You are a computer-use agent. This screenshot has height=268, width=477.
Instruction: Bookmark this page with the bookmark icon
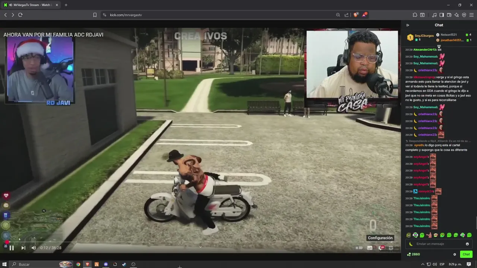click(x=95, y=15)
